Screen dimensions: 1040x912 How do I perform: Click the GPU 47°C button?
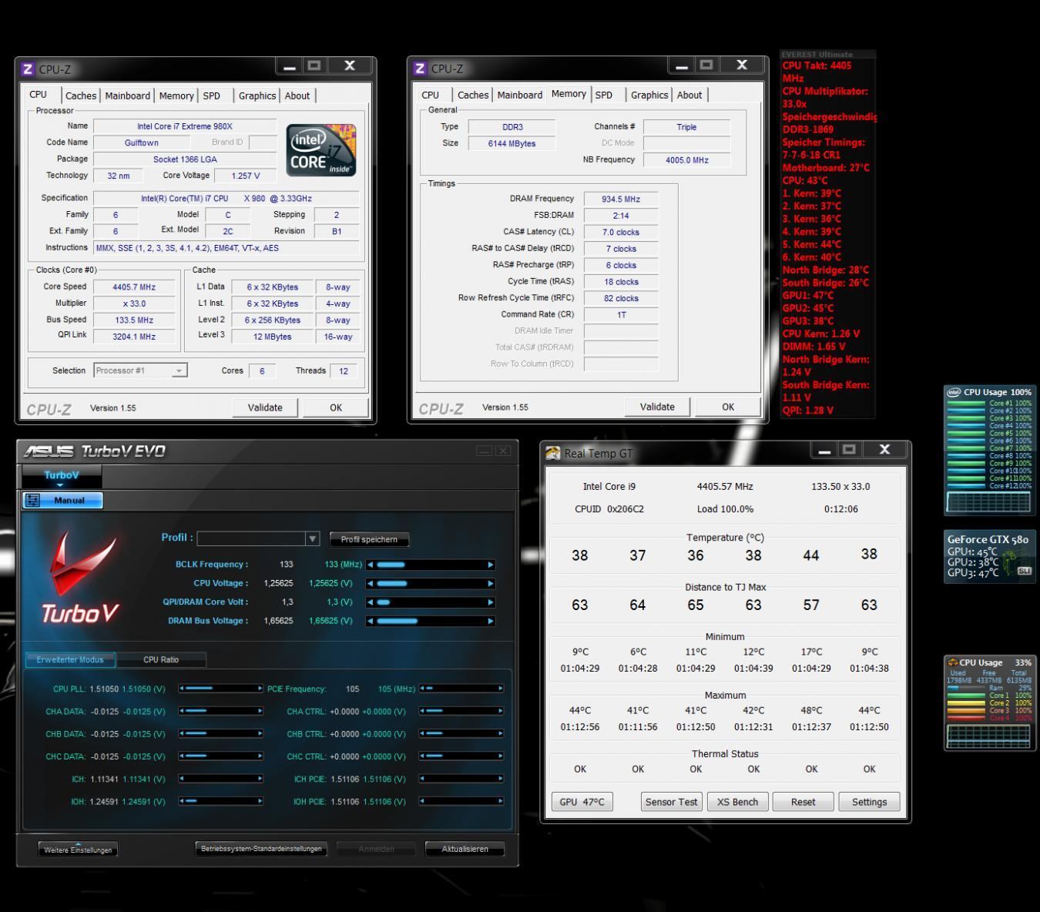click(582, 802)
